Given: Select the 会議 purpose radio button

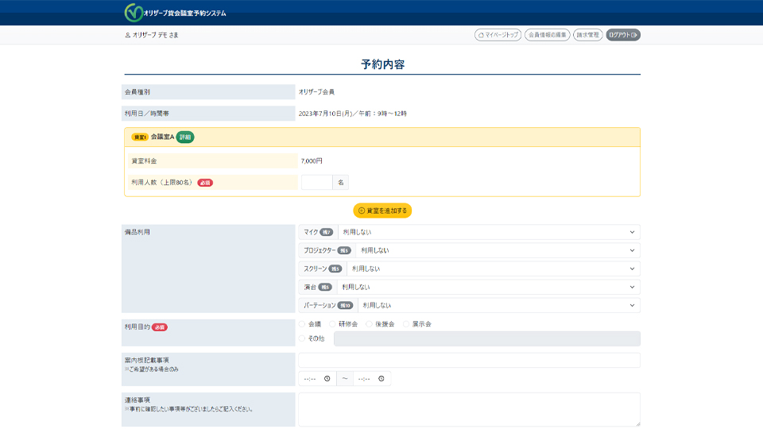Looking at the screenshot, I should coord(302,324).
